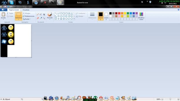Open the Dimensioni line size dropdown
180x101 pixels.
[x=92, y=16]
